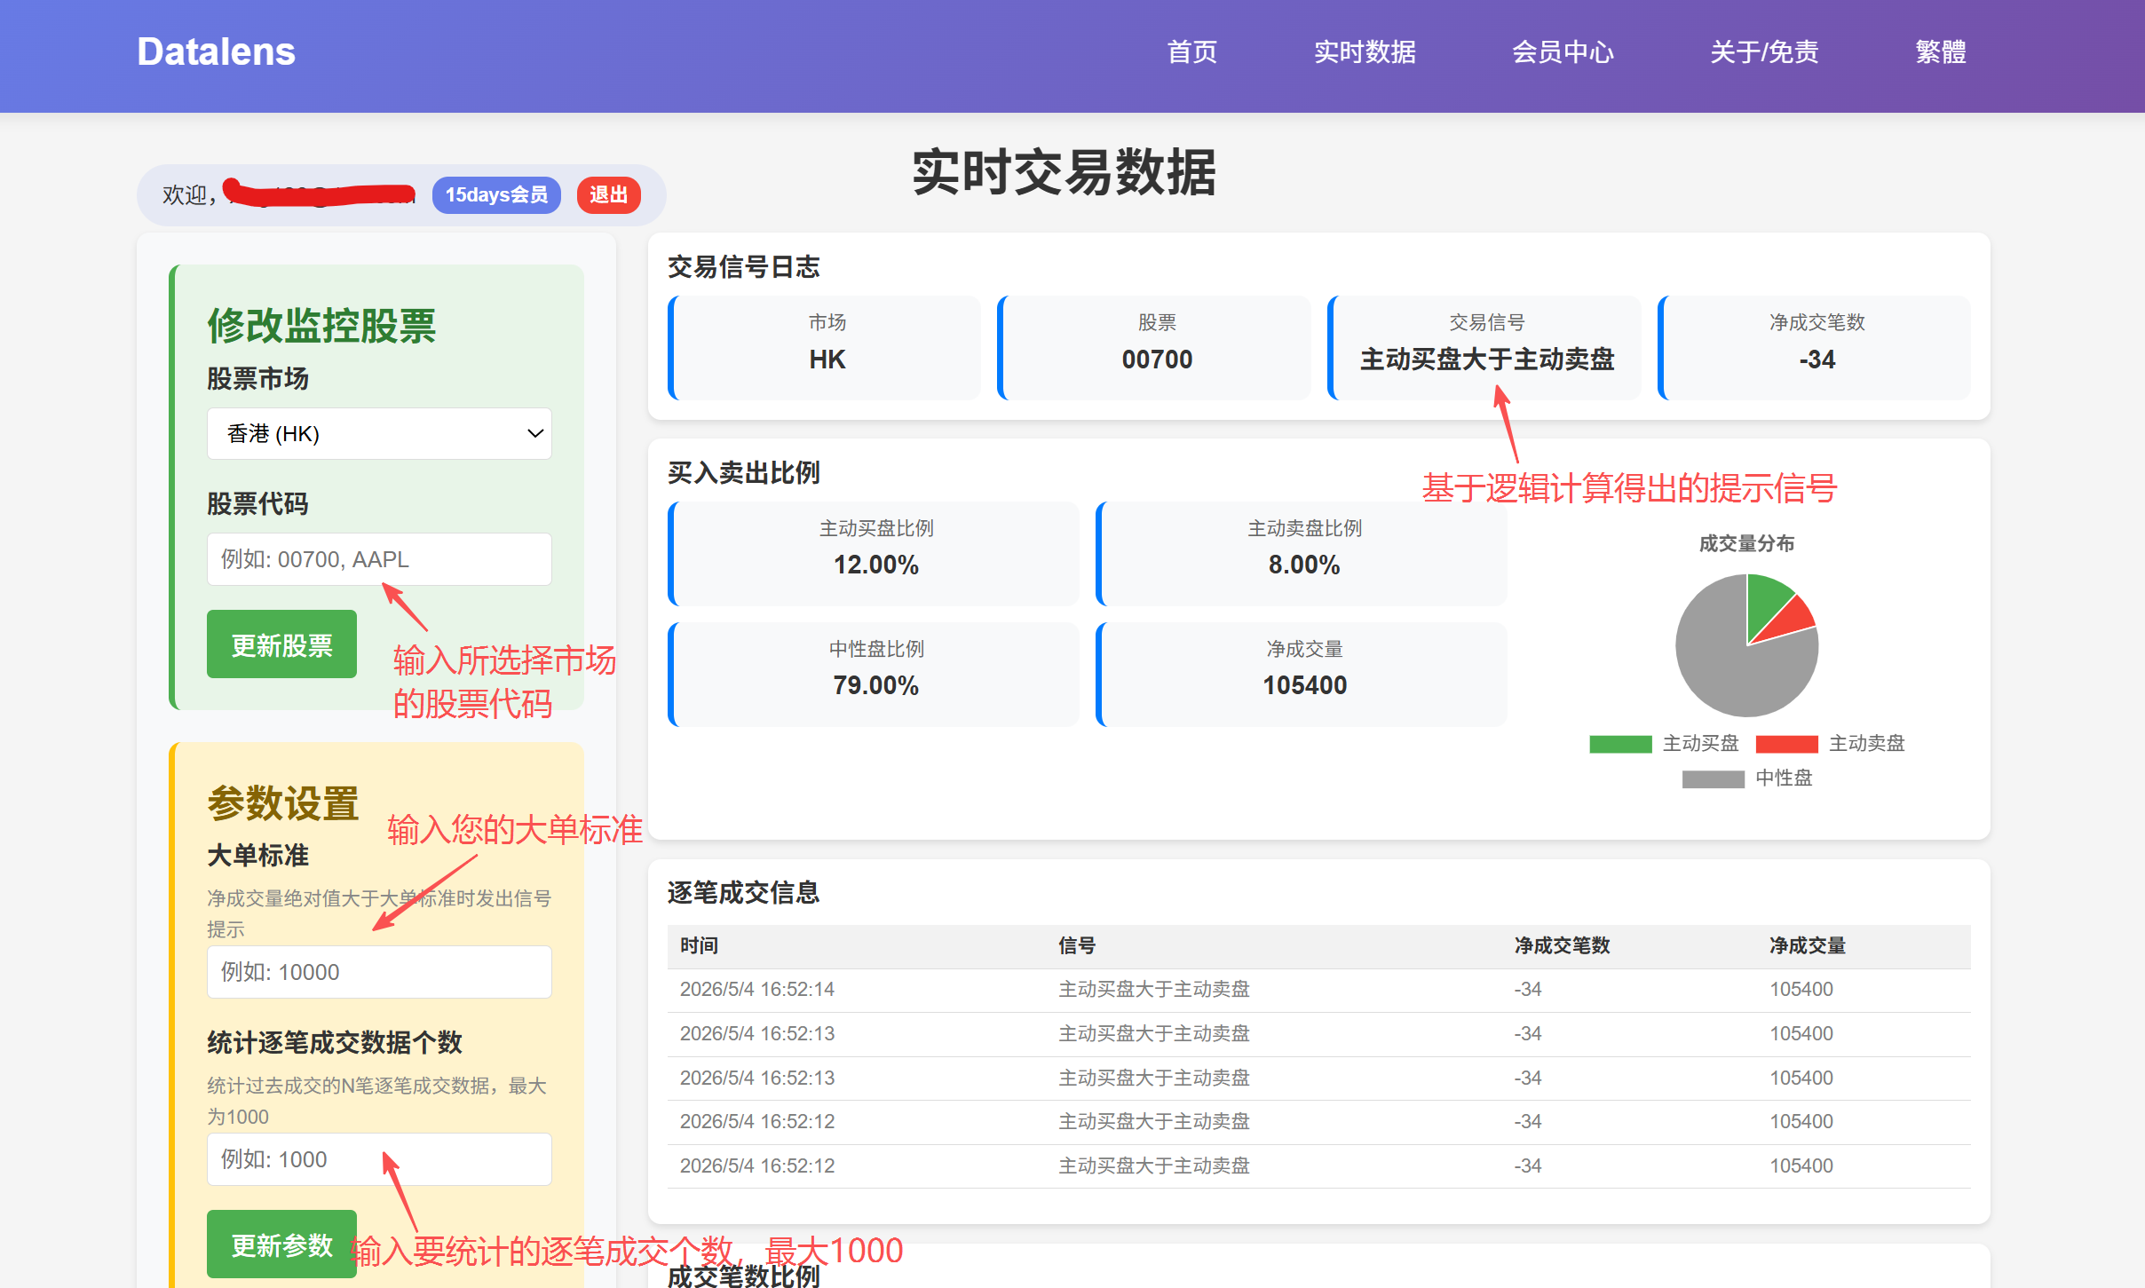The image size is (2145, 1288).
Task: Open the 股票市场 dropdown 香港 (HK)
Action: click(379, 433)
